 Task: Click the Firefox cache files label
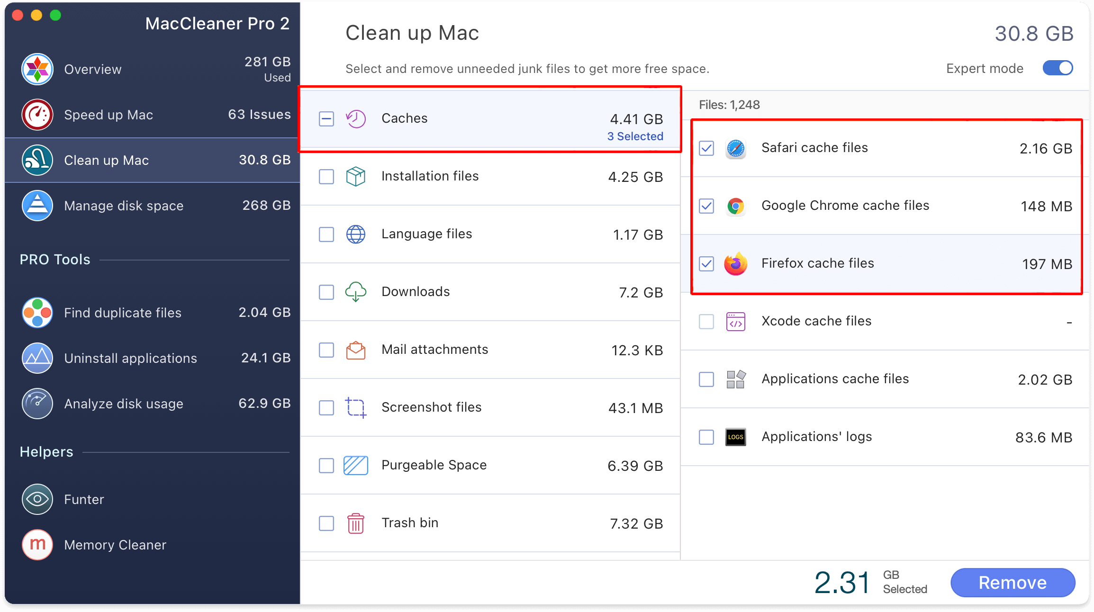tap(818, 263)
